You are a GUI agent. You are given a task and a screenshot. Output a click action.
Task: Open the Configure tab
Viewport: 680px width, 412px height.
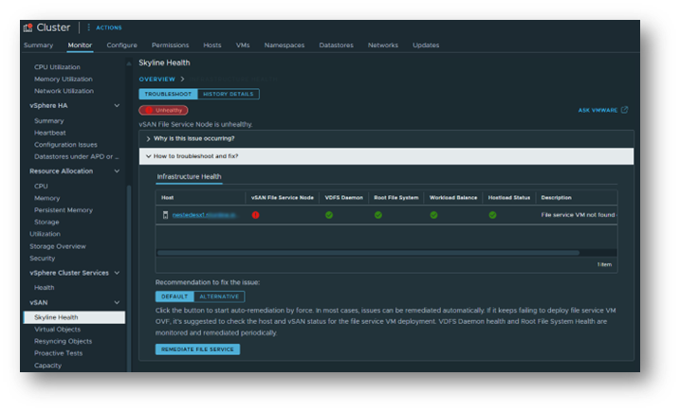[x=121, y=45]
